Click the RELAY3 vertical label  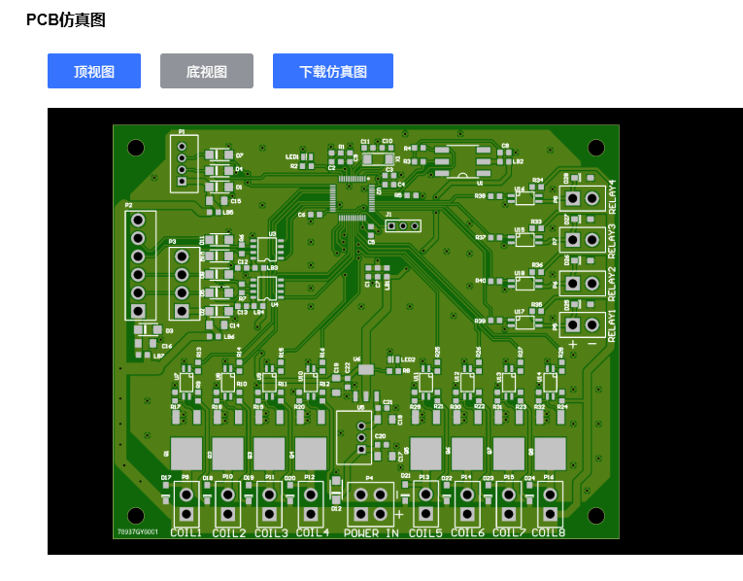pyautogui.click(x=612, y=241)
